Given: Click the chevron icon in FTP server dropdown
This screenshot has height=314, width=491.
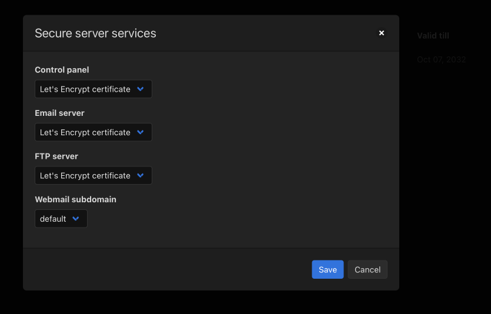Looking at the screenshot, I should 141,175.
